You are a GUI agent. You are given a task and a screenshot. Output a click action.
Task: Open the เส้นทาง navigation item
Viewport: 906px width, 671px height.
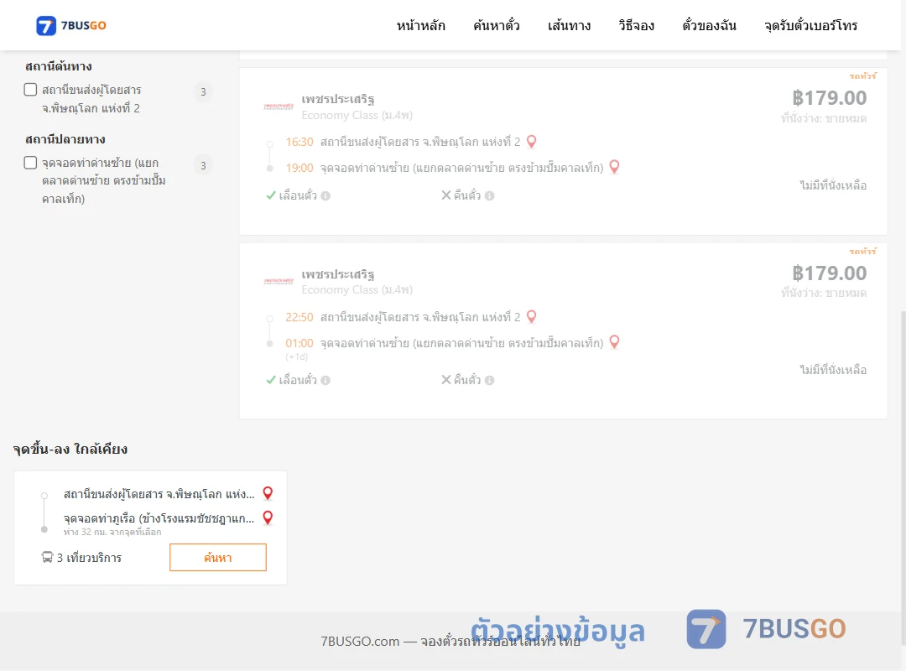[569, 25]
